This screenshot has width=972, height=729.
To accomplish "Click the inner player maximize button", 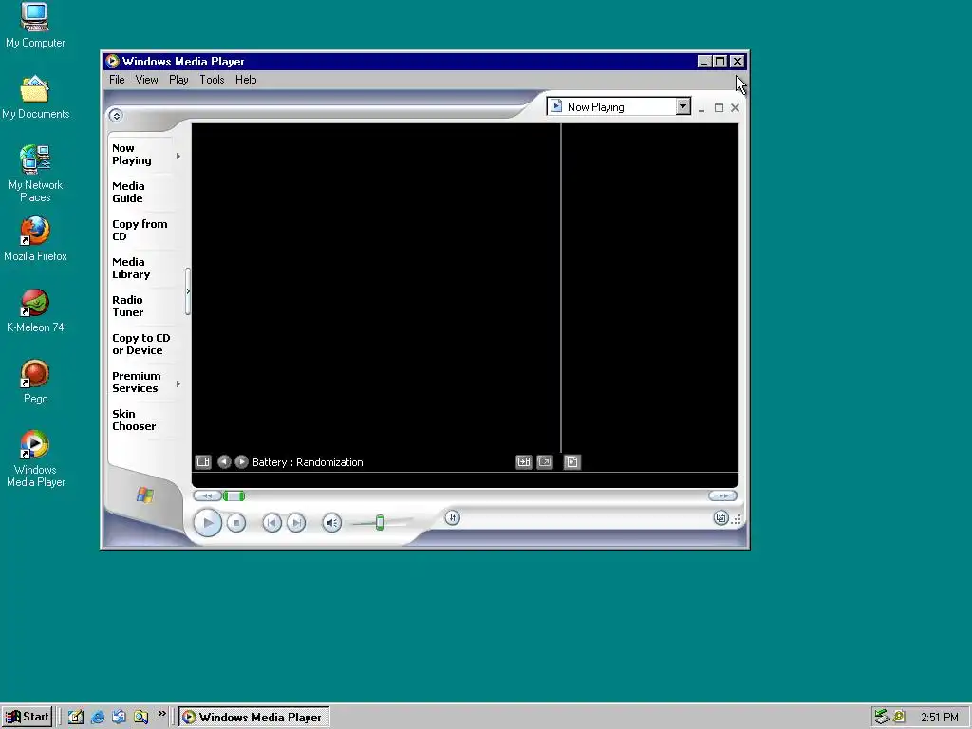I will pos(720,108).
